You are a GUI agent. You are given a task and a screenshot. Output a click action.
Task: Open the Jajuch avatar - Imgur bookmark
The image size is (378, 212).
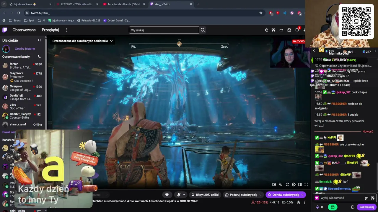(61, 21)
